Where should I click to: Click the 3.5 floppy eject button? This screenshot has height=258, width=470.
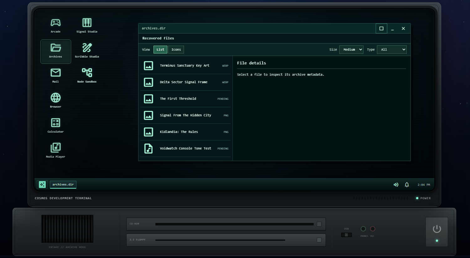click(x=319, y=240)
